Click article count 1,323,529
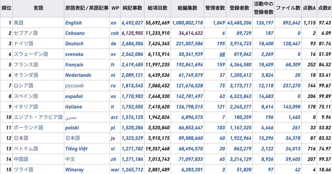This screenshot has width=332, height=174. (132, 138)
